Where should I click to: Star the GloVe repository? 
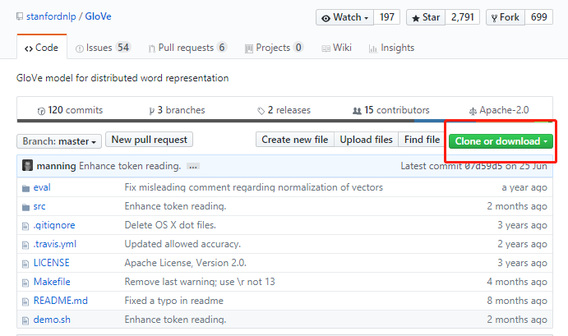point(426,17)
